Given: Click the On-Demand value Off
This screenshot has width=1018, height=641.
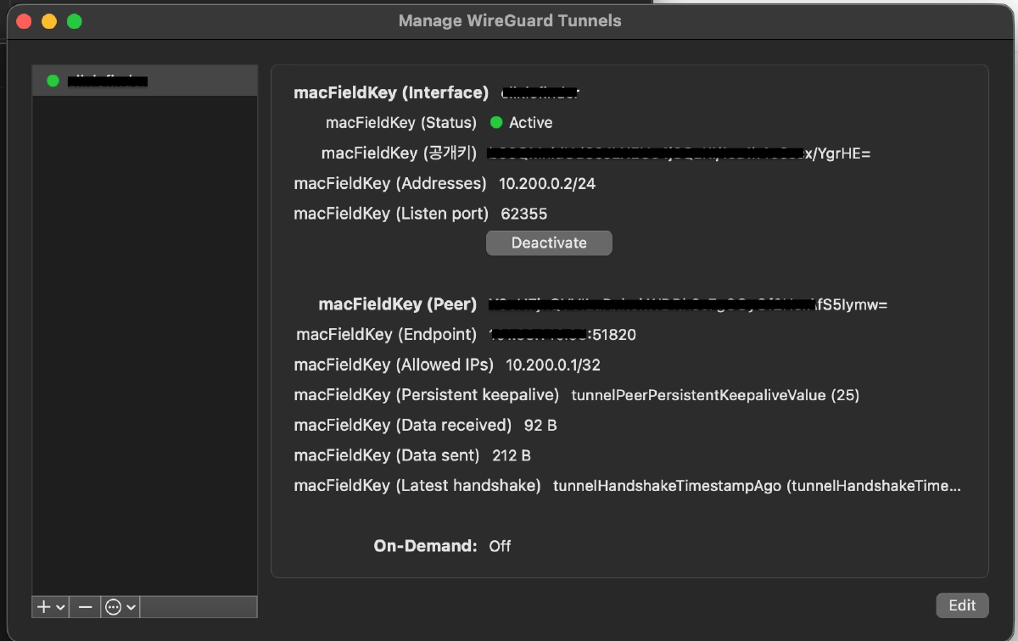Looking at the screenshot, I should pyautogui.click(x=500, y=546).
